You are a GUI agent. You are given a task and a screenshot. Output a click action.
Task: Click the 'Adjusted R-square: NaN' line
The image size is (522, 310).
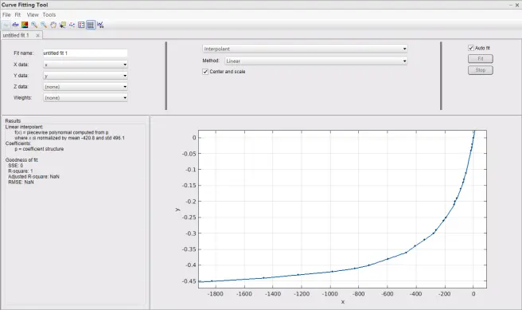pos(33,177)
